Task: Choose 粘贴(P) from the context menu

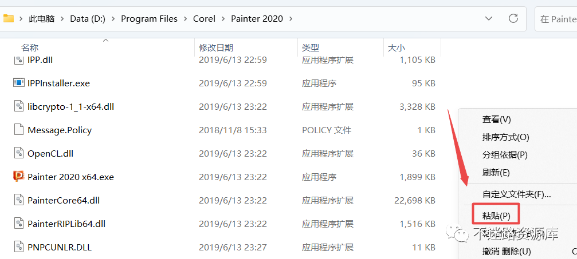Action: pyautogui.click(x=496, y=216)
